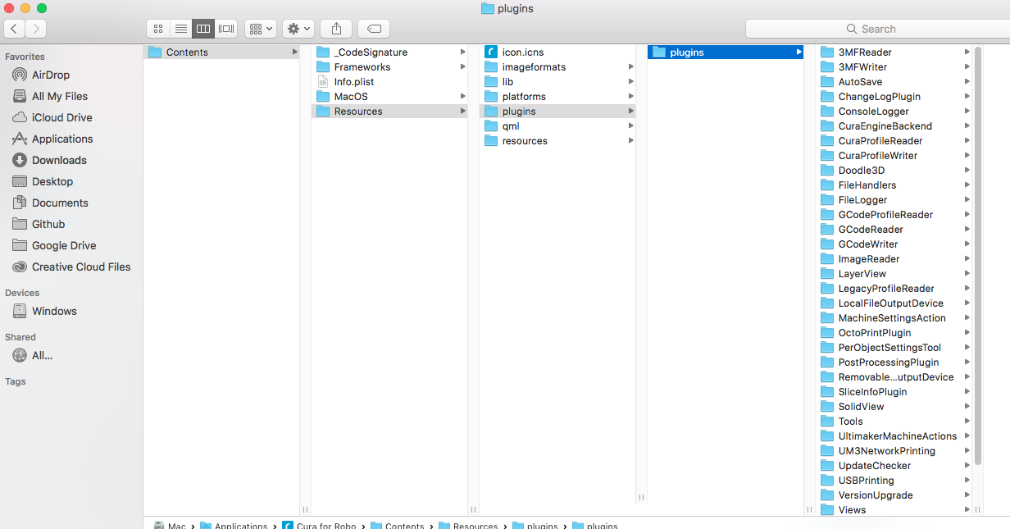Select the ChangeLogPlugin folder
Viewport: 1010px width, 529px height.
(x=894, y=96)
